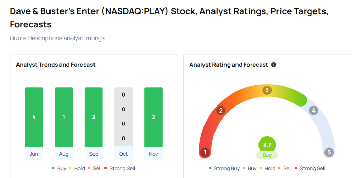Select the November green bar
This screenshot has height=178, width=352.
click(x=153, y=117)
